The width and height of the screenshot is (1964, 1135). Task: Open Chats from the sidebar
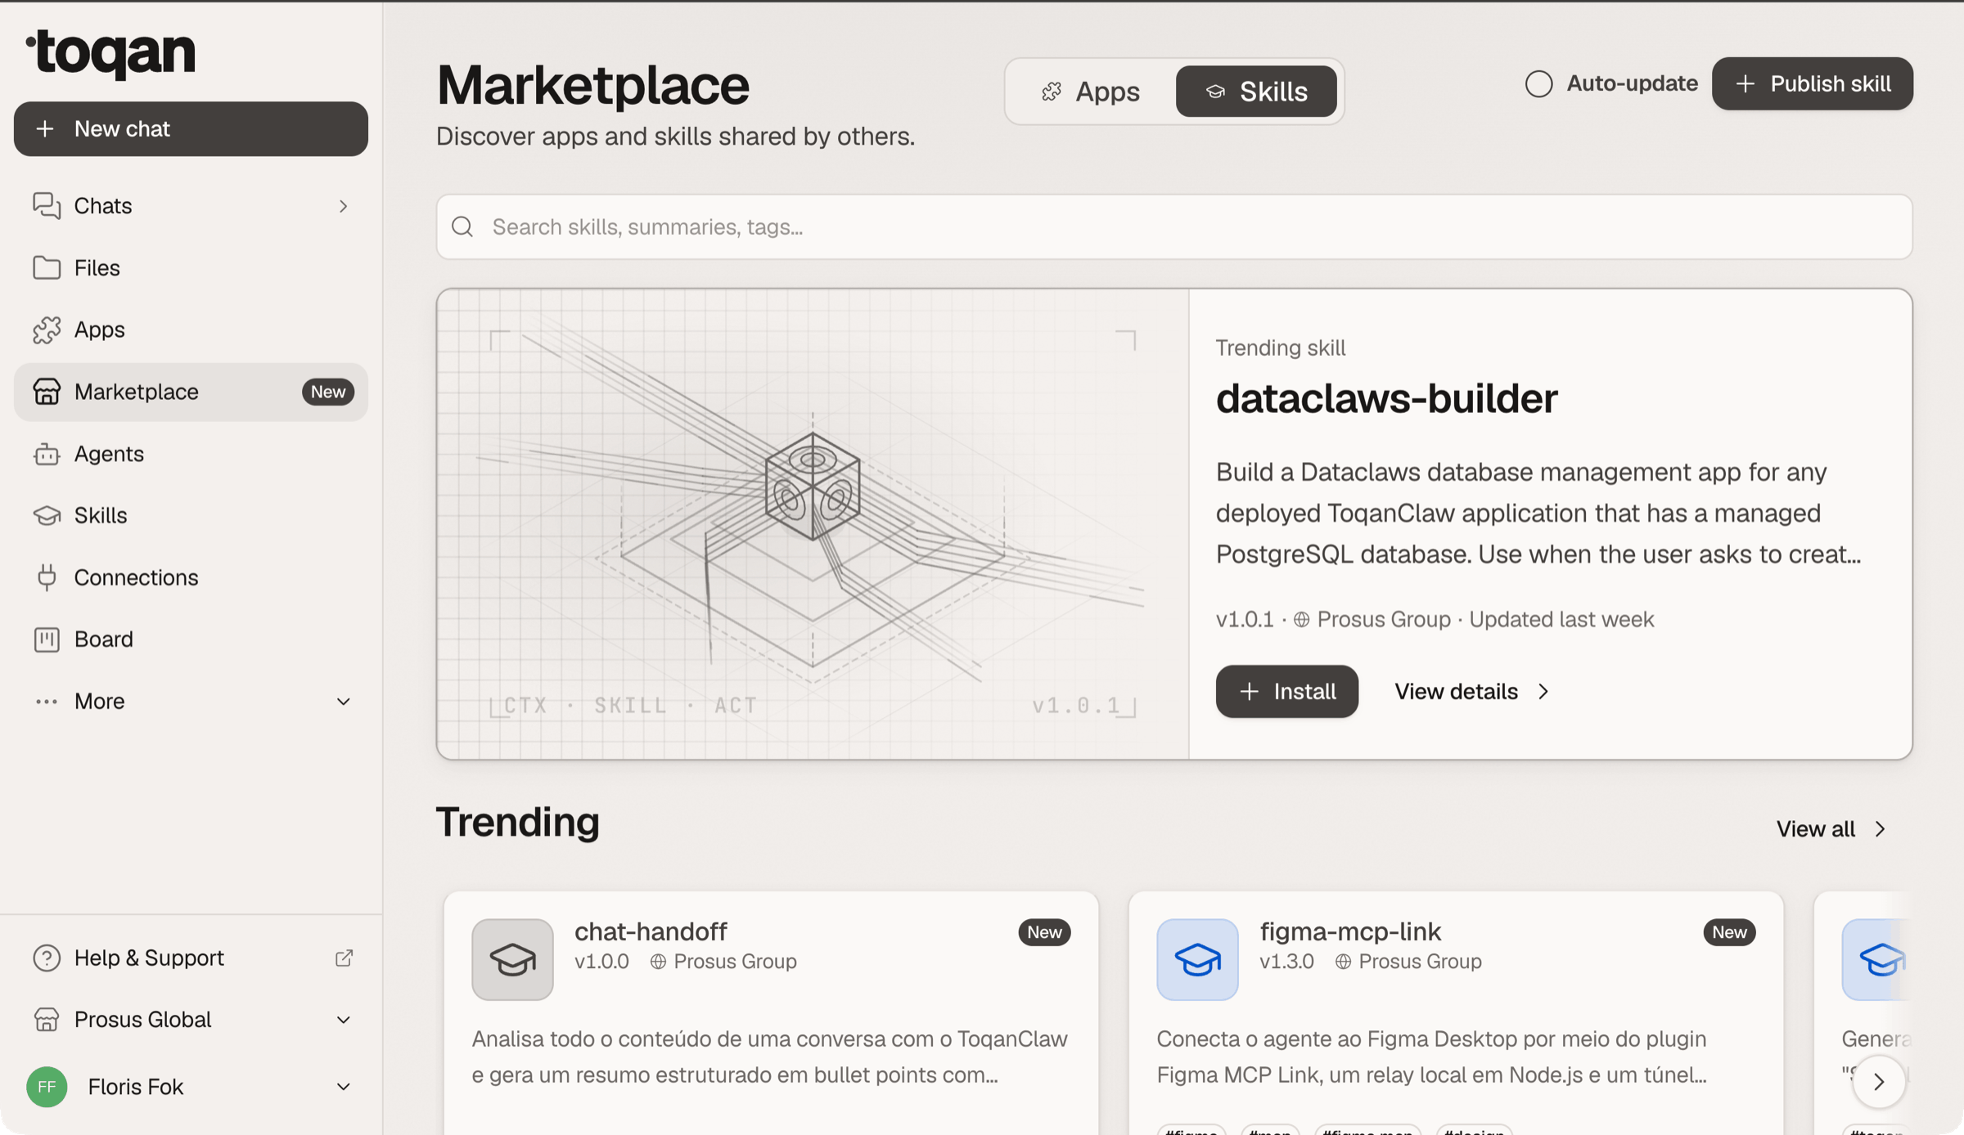click(191, 206)
